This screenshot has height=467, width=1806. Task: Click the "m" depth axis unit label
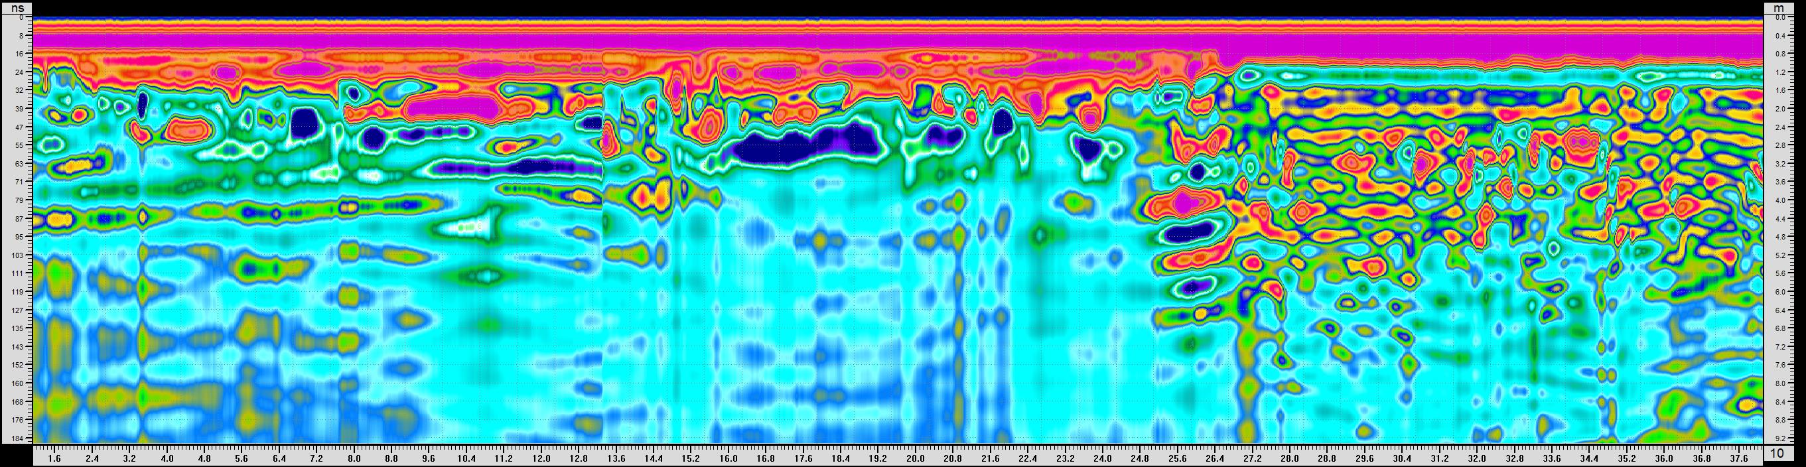(x=1778, y=8)
